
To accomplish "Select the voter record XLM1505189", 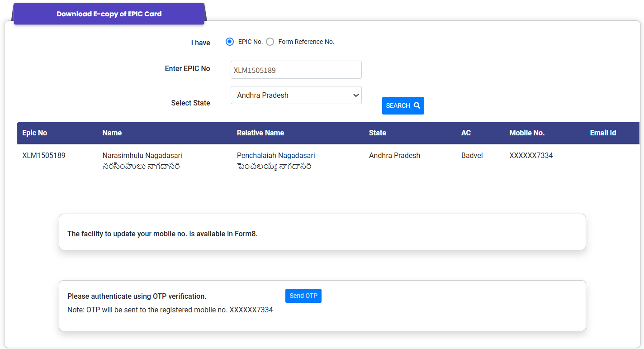I will 43,155.
